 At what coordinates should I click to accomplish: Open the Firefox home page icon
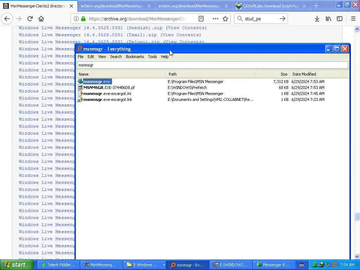coord(41,19)
